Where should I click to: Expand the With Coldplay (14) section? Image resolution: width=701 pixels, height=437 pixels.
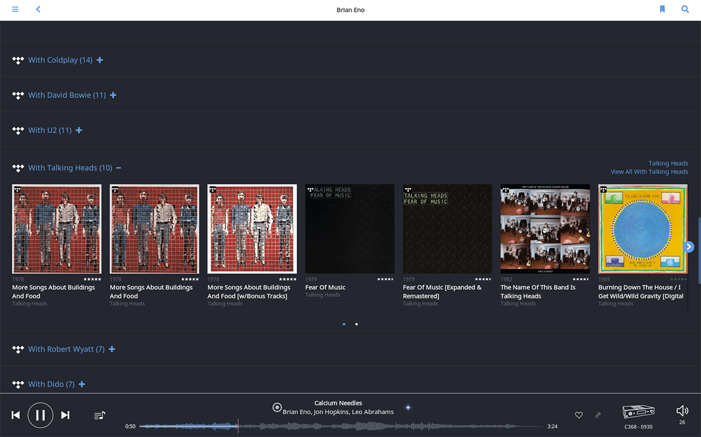coord(100,60)
